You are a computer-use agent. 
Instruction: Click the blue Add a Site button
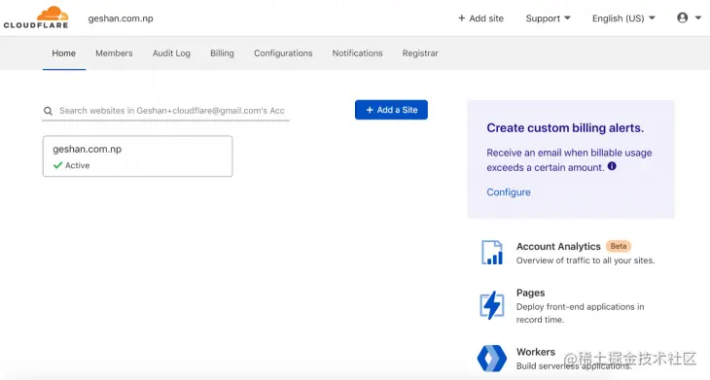coord(391,110)
